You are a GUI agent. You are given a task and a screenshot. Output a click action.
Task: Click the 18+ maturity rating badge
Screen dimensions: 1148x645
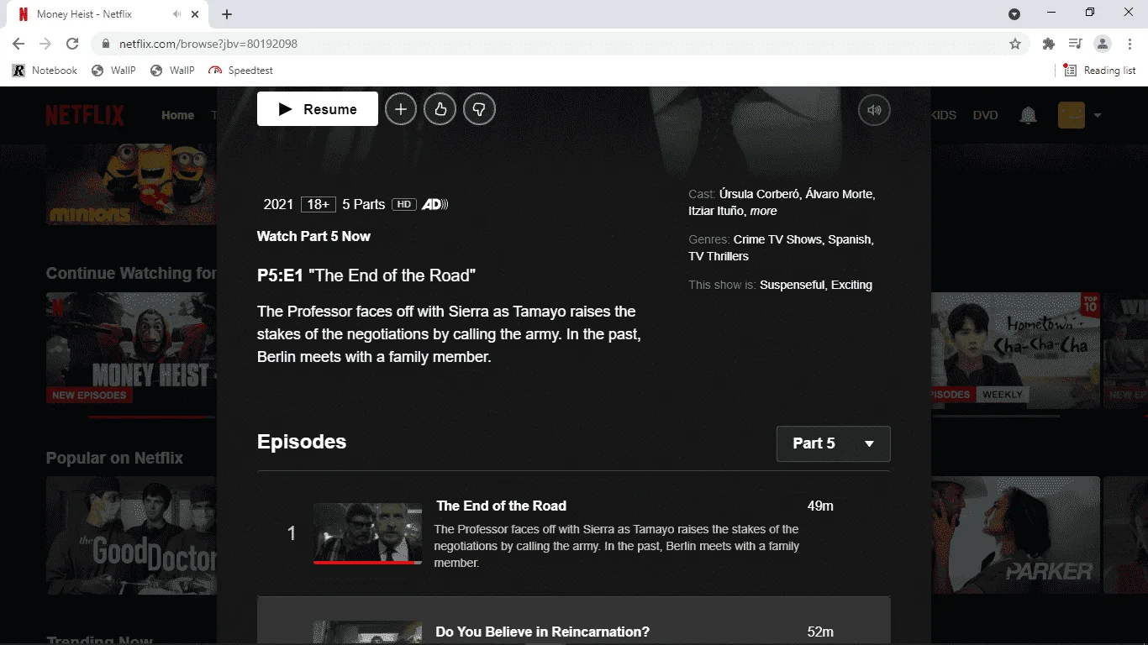(x=318, y=204)
